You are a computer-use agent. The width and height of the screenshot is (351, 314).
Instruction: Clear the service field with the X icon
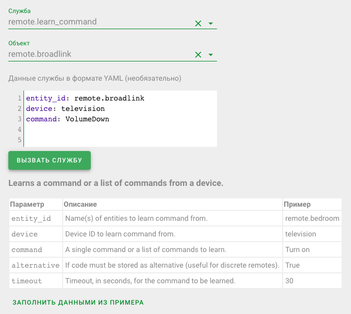pyautogui.click(x=198, y=23)
